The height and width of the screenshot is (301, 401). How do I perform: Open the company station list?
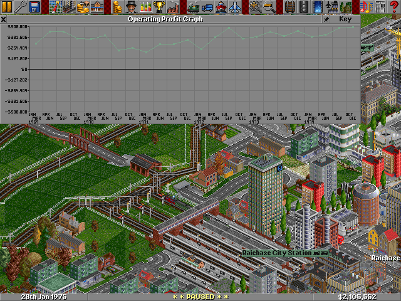96,7
